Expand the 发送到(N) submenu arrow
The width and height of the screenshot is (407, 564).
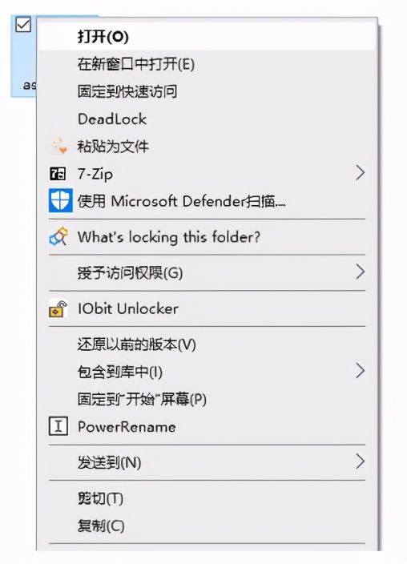click(x=360, y=461)
